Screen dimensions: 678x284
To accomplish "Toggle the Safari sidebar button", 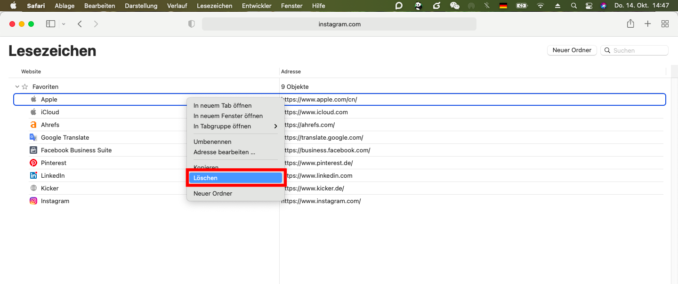I will 50,24.
